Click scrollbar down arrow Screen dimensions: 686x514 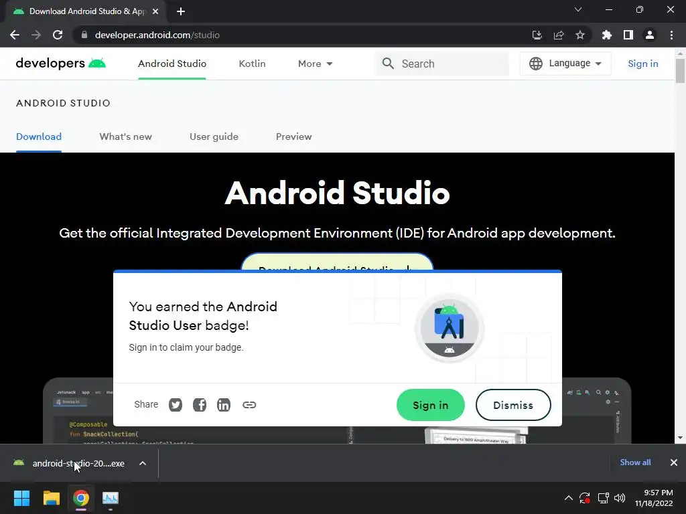tap(680, 438)
